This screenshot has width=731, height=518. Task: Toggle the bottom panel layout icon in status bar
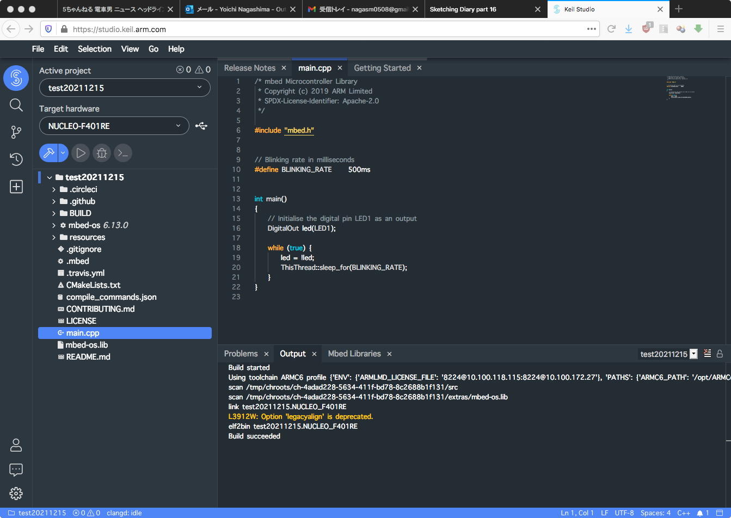click(x=720, y=513)
